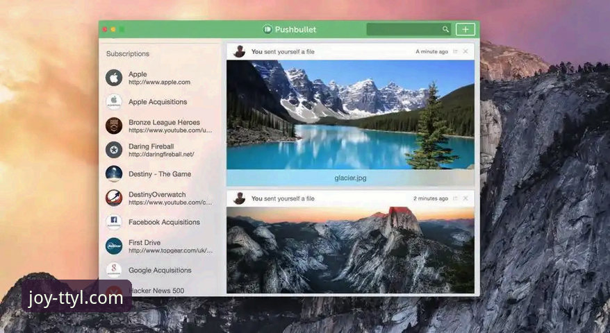The image size is (610, 333).
Task: Click the magnifier icon in search box
Action: pos(445,29)
